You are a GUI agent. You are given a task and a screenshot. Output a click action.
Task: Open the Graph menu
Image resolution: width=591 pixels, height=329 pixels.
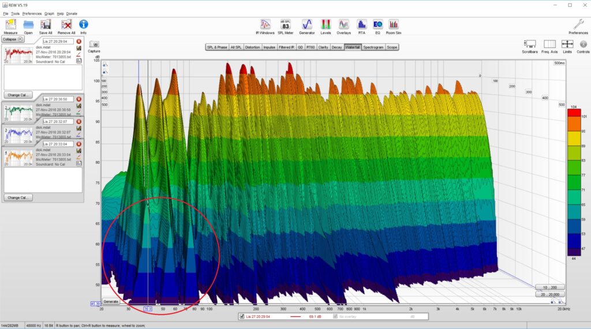[50, 14]
